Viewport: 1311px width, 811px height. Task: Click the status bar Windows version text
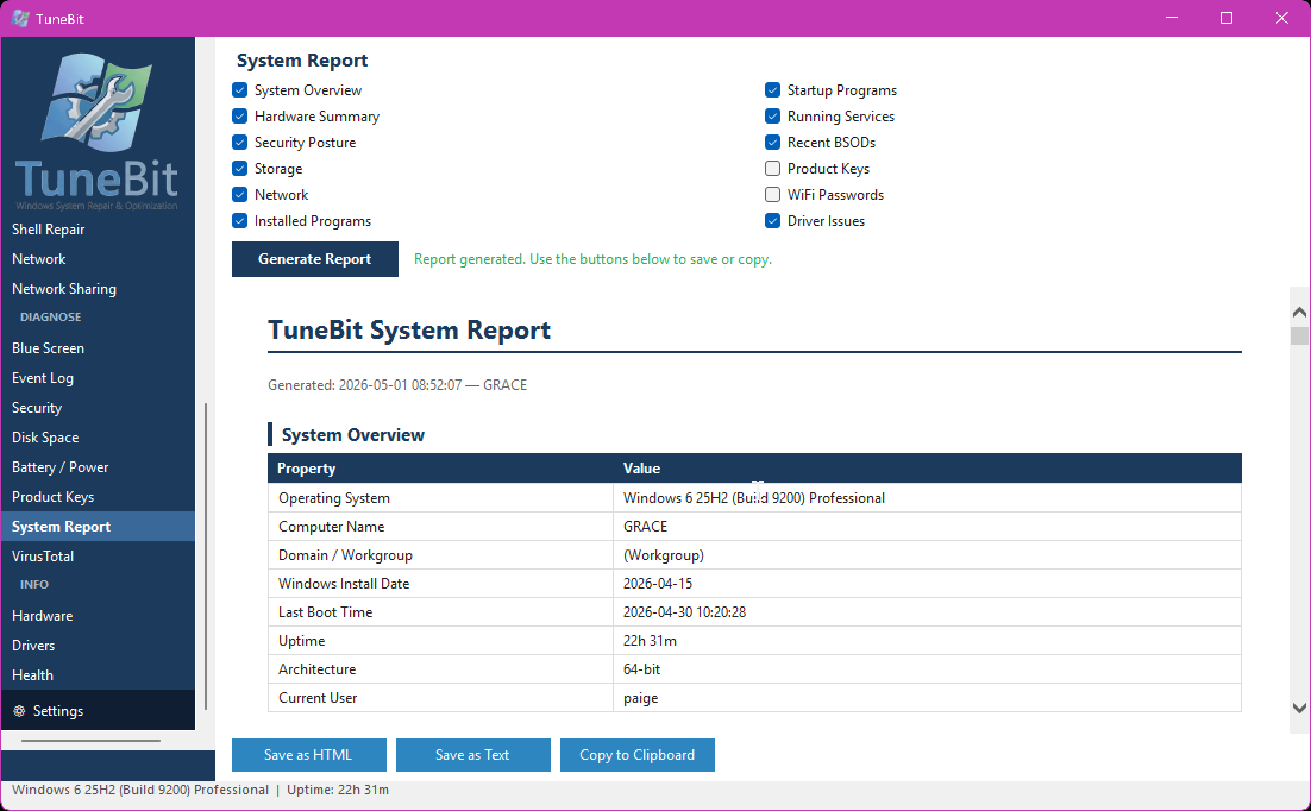(x=140, y=790)
